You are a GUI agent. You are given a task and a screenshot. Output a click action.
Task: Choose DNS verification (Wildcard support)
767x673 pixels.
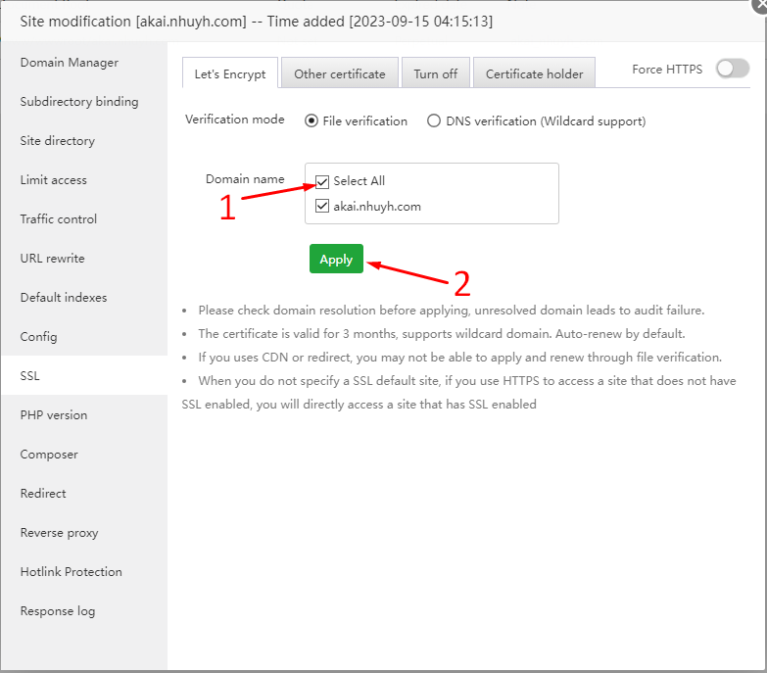[x=433, y=120]
